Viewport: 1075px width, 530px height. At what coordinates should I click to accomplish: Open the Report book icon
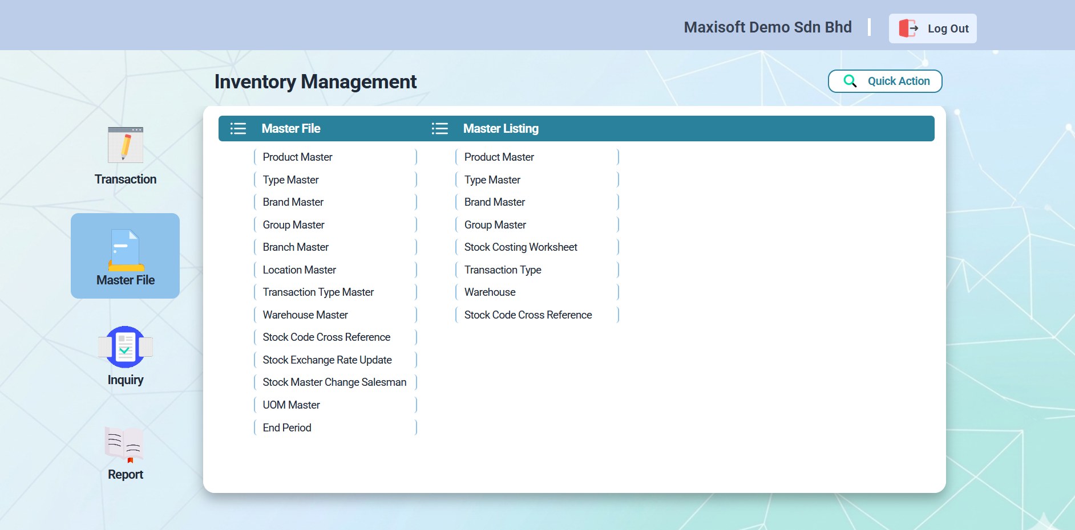coord(124,445)
